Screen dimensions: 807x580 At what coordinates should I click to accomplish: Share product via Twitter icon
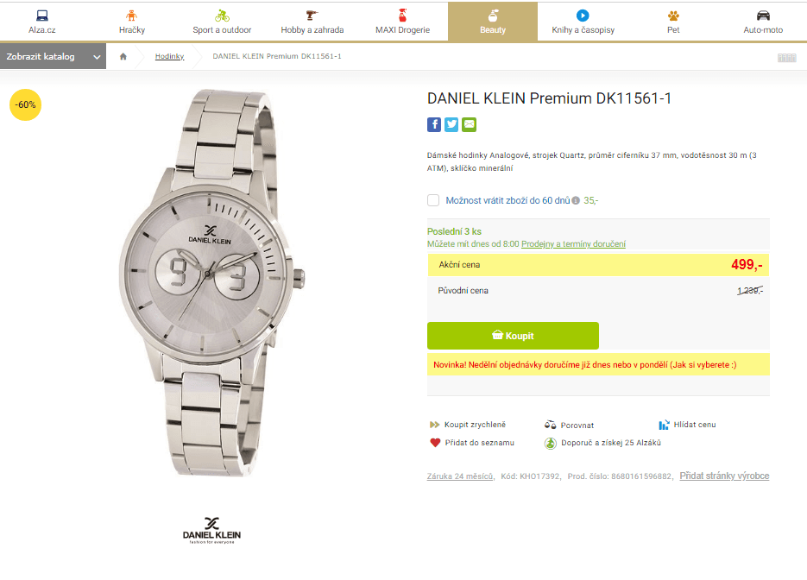pos(451,124)
